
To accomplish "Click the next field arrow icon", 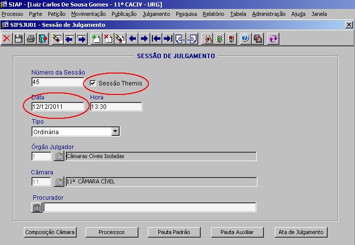I will click(x=82, y=39).
